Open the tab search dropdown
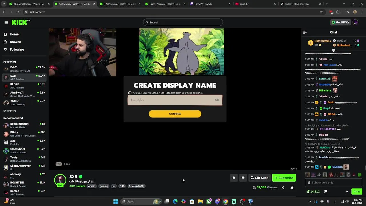This screenshot has height=206, width=366. (4, 4)
